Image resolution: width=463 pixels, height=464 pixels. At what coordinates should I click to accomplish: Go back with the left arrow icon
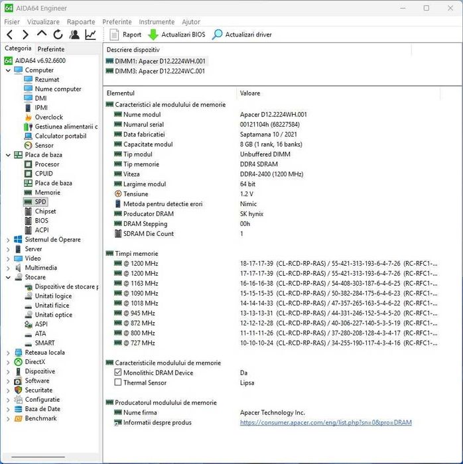tap(10, 34)
